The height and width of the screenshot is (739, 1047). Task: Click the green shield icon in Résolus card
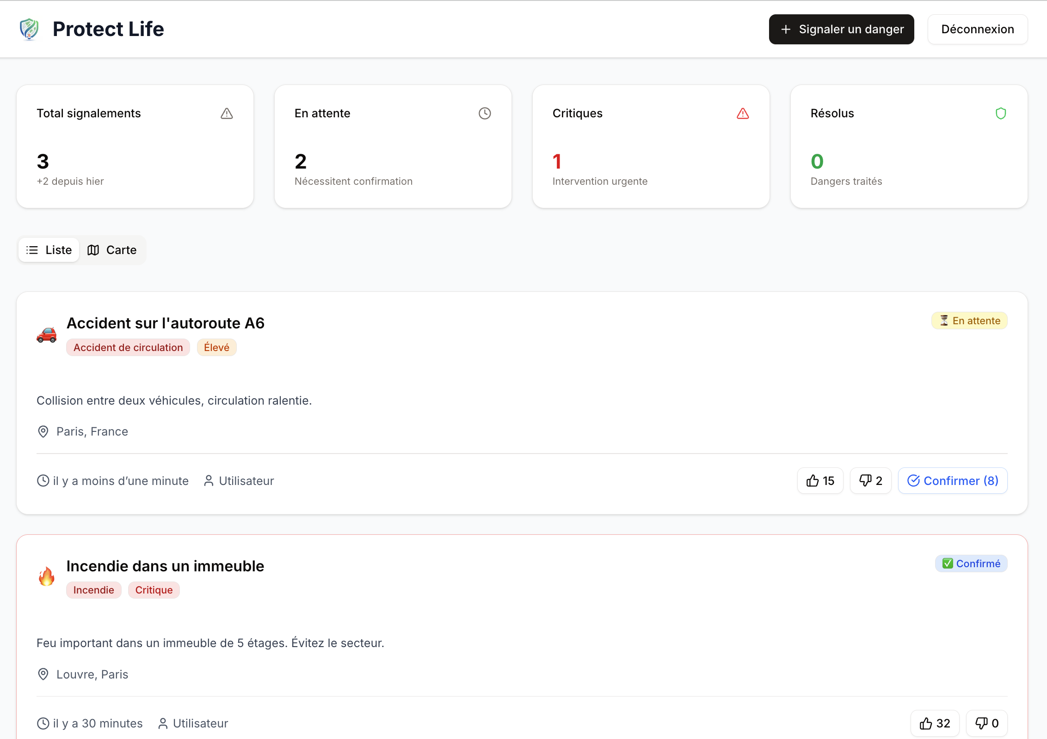[1001, 113]
